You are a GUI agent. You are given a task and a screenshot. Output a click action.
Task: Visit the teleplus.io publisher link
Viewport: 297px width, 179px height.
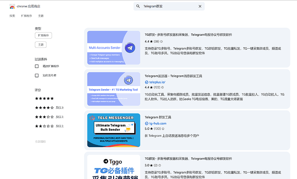(x=157, y=82)
